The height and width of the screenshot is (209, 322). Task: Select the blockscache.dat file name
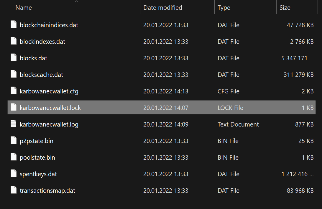point(41,75)
